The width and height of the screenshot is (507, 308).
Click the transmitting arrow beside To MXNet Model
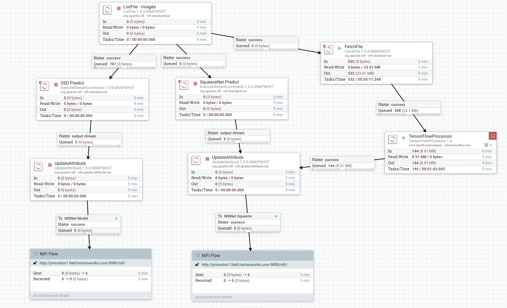tap(117, 218)
